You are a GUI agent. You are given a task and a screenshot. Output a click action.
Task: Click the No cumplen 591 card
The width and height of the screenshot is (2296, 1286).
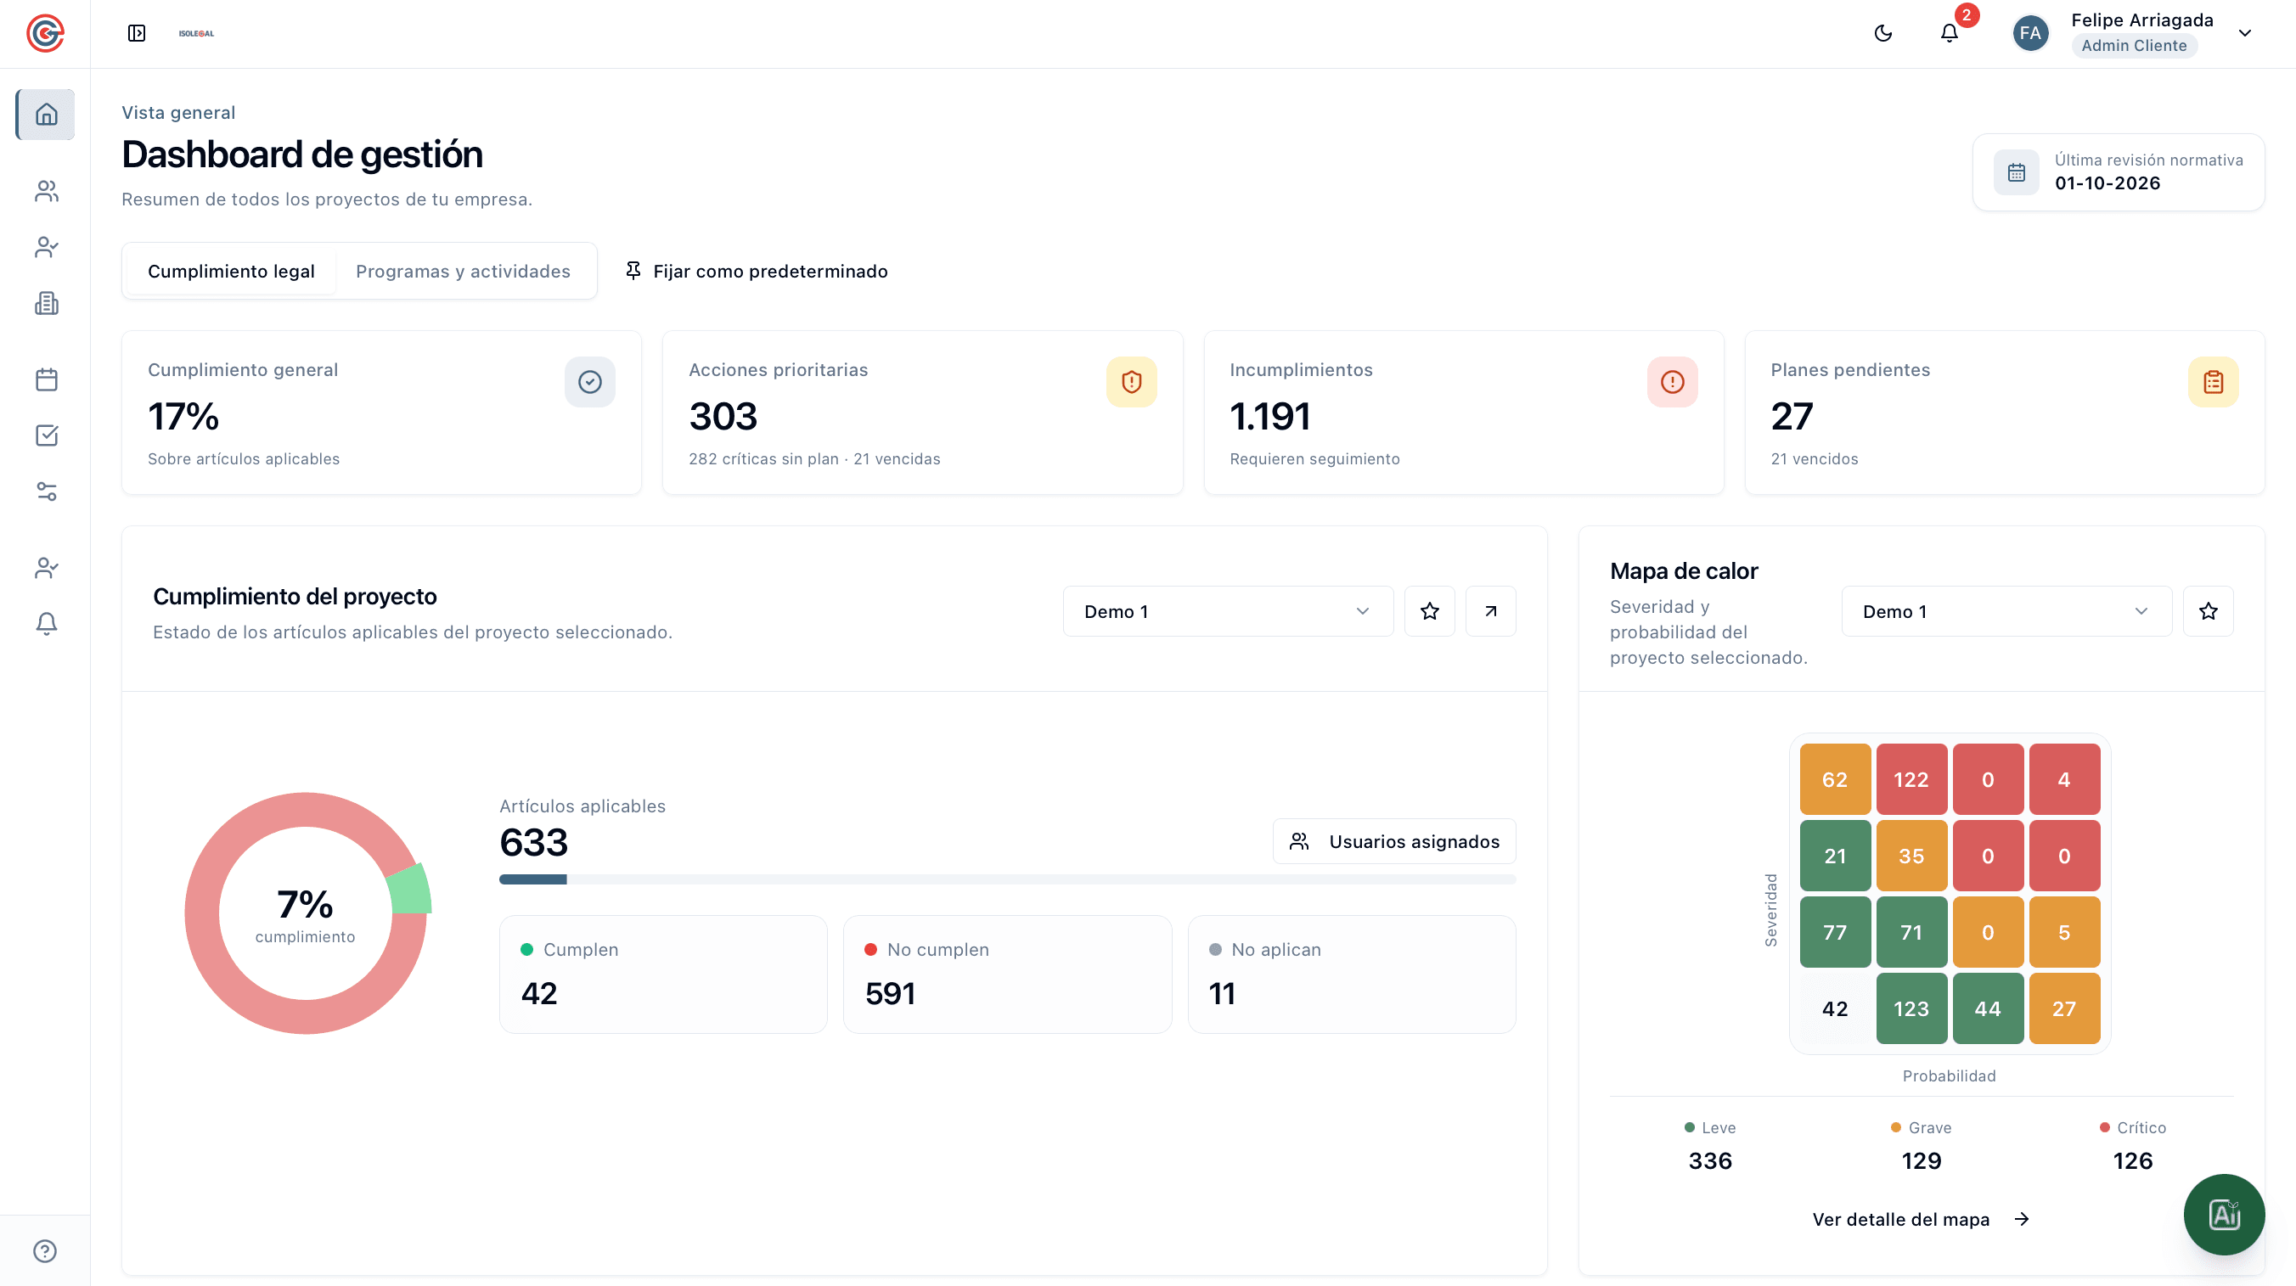(1007, 975)
